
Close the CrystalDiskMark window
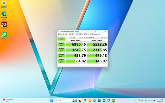pyautogui.click(x=106, y=31)
